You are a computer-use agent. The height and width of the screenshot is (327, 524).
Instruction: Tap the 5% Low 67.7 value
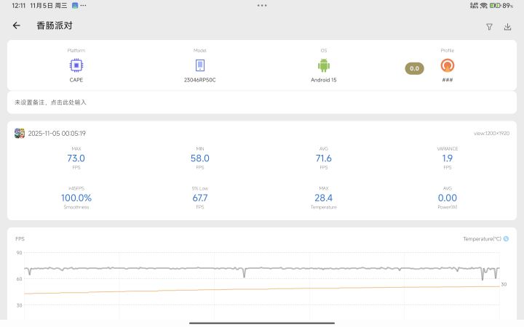(200, 198)
